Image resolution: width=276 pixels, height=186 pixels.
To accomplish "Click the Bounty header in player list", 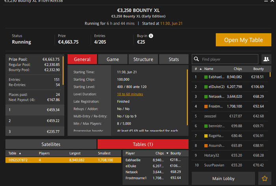I will (x=258, y=69).
